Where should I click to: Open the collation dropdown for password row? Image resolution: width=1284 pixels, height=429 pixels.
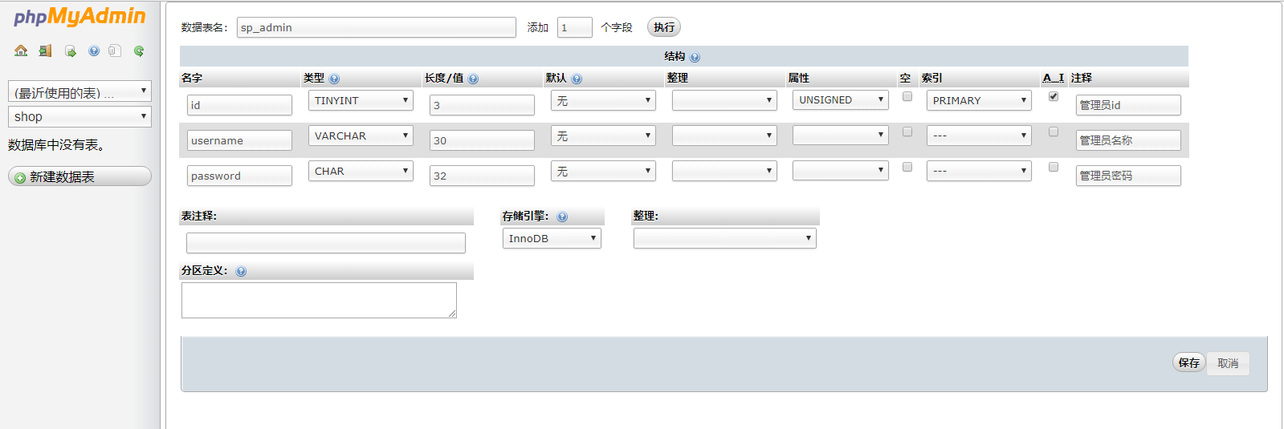coord(724,171)
